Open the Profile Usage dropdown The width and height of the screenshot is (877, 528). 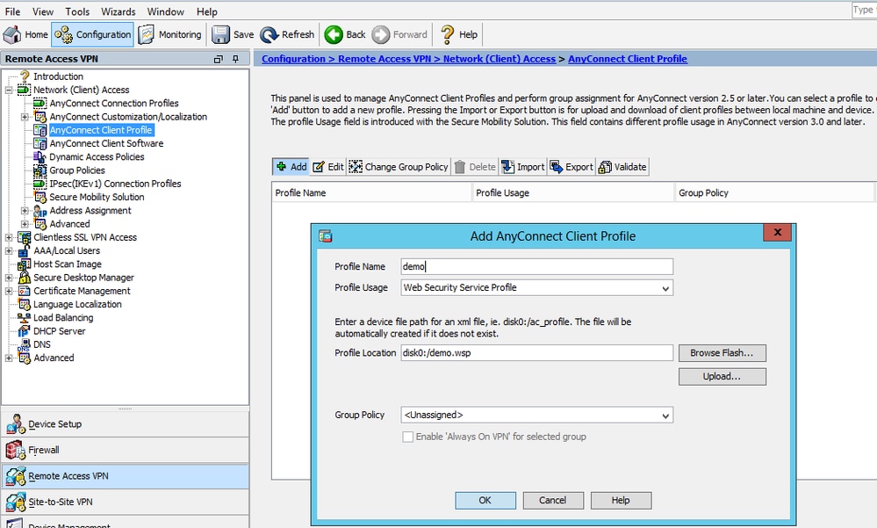tap(665, 288)
